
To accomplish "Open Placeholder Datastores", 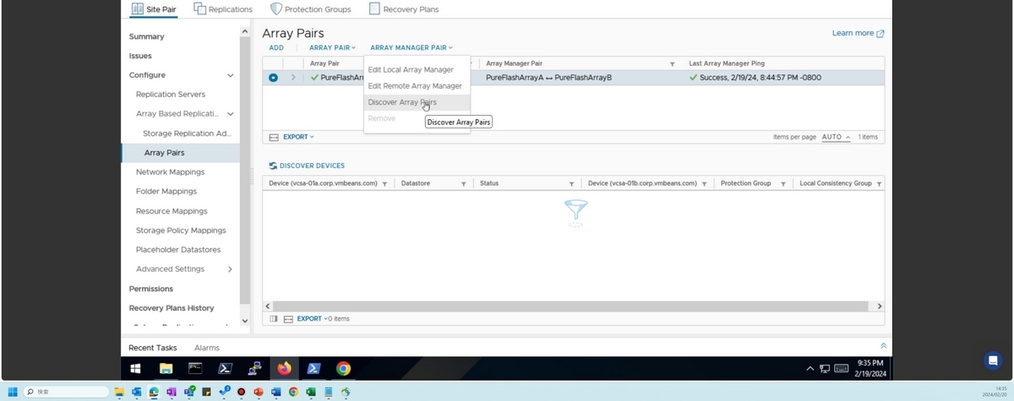I will click(x=178, y=250).
